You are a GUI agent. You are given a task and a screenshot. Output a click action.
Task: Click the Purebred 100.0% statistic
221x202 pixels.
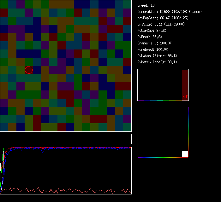pyautogui.click(x=152, y=49)
